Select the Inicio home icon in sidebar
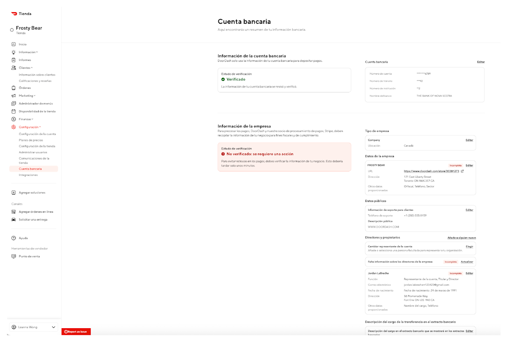 pos(13,44)
